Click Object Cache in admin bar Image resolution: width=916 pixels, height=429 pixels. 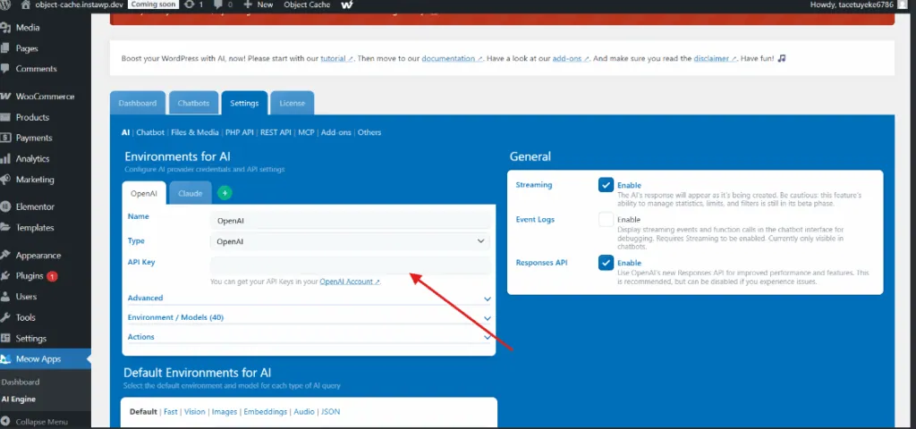click(307, 4)
